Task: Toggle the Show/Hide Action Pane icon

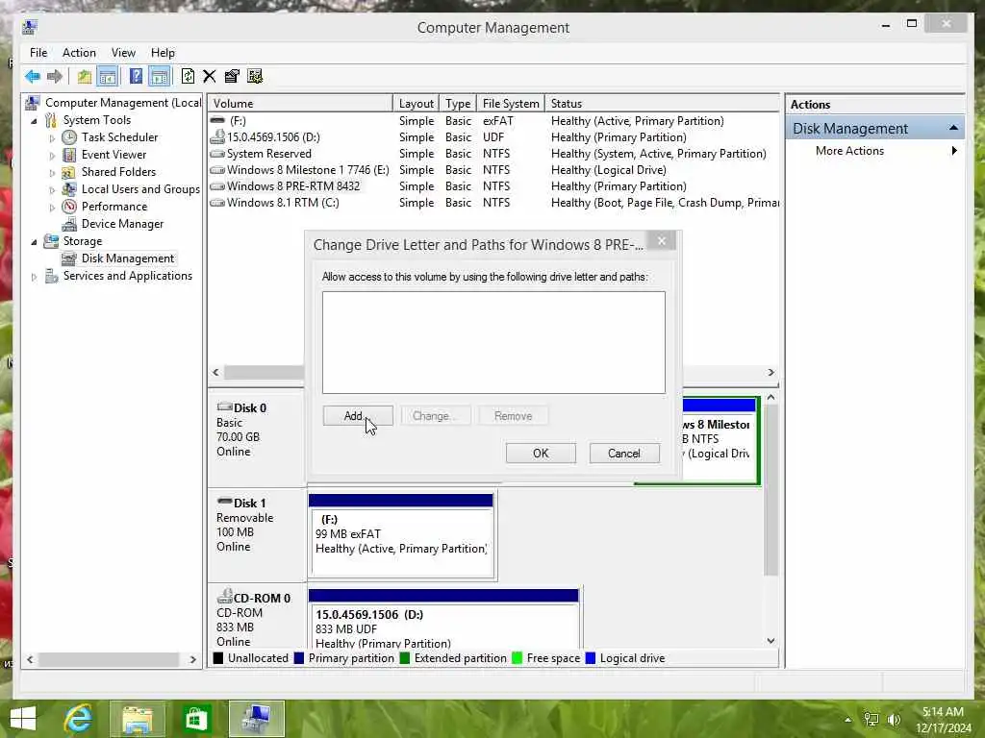Action: [160, 77]
